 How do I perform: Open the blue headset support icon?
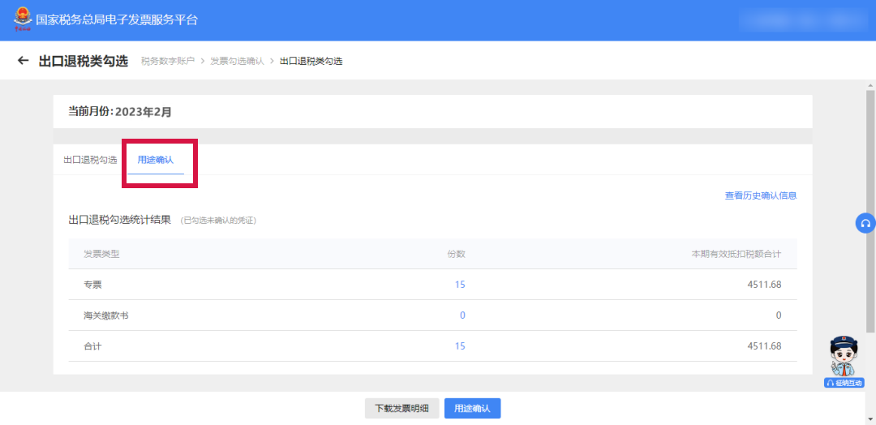866,223
